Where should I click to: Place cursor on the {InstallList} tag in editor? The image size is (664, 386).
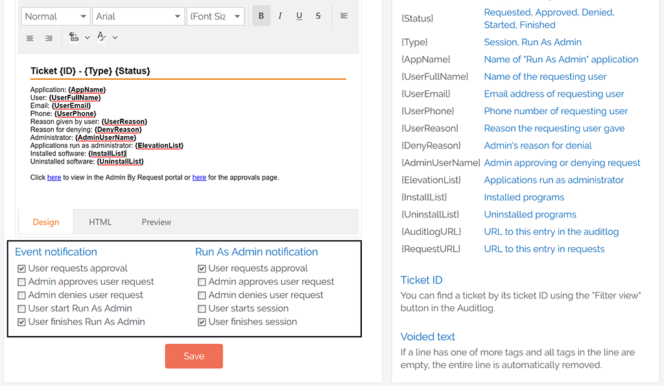coord(107,153)
